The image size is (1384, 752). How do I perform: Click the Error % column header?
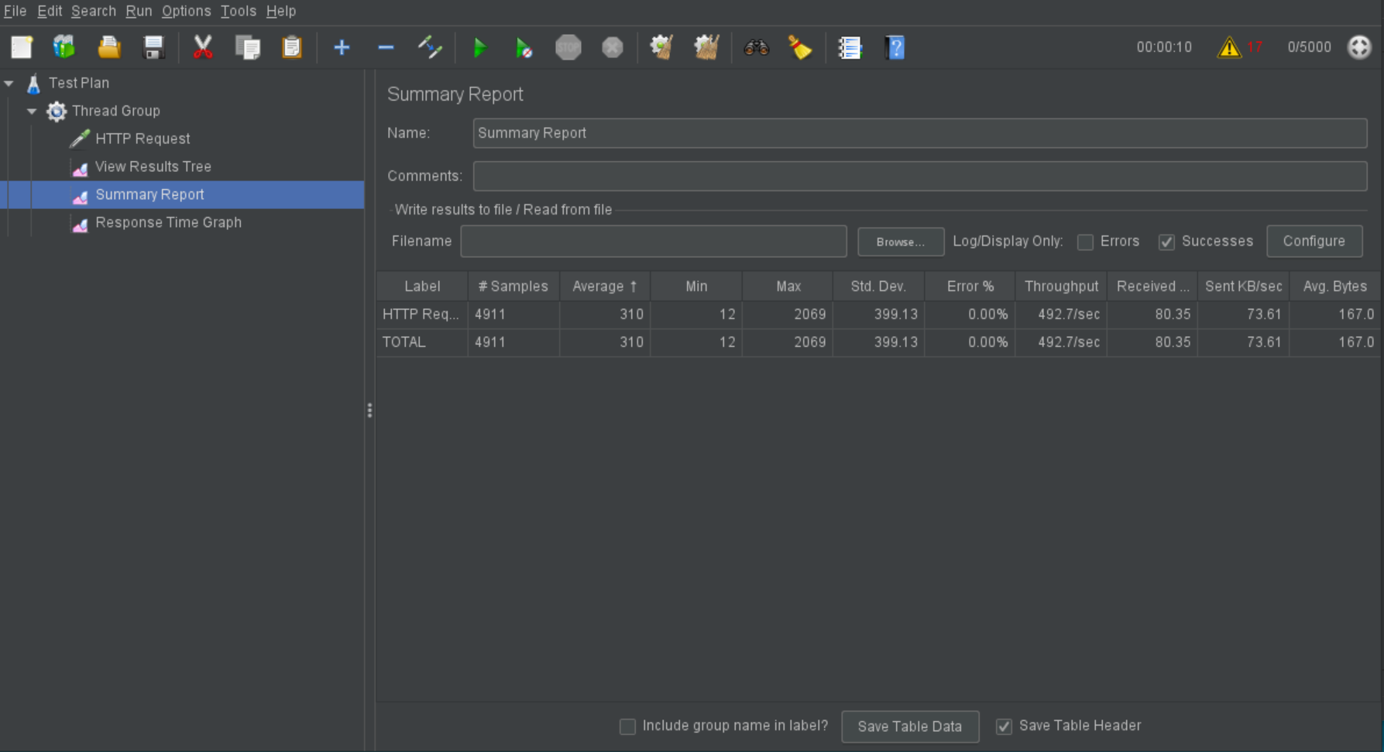click(970, 286)
